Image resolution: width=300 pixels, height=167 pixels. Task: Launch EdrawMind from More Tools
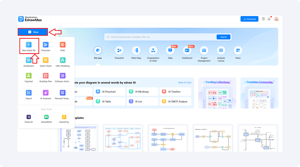[46, 119]
